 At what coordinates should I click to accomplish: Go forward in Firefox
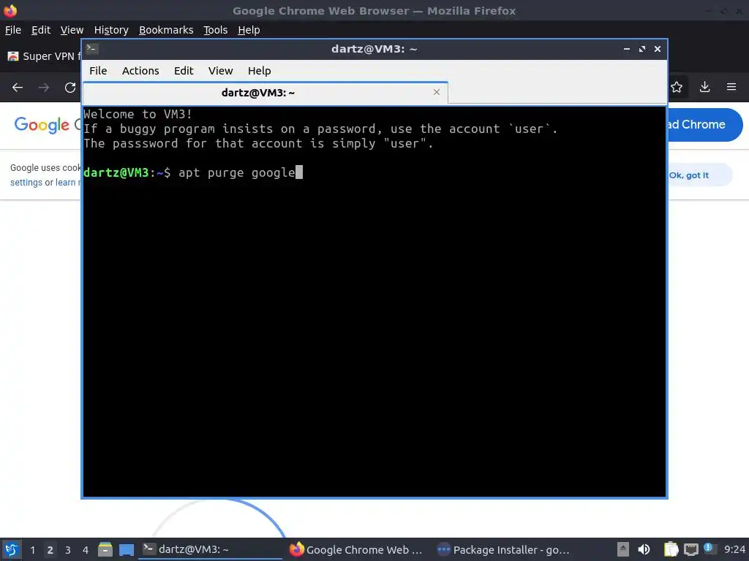(44, 88)
